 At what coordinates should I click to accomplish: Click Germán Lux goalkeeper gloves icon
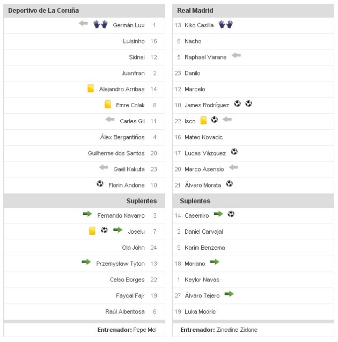pyautogui.click(x=100, y=25)
